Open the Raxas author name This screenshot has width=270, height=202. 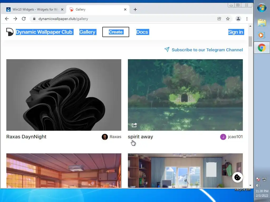115,137
